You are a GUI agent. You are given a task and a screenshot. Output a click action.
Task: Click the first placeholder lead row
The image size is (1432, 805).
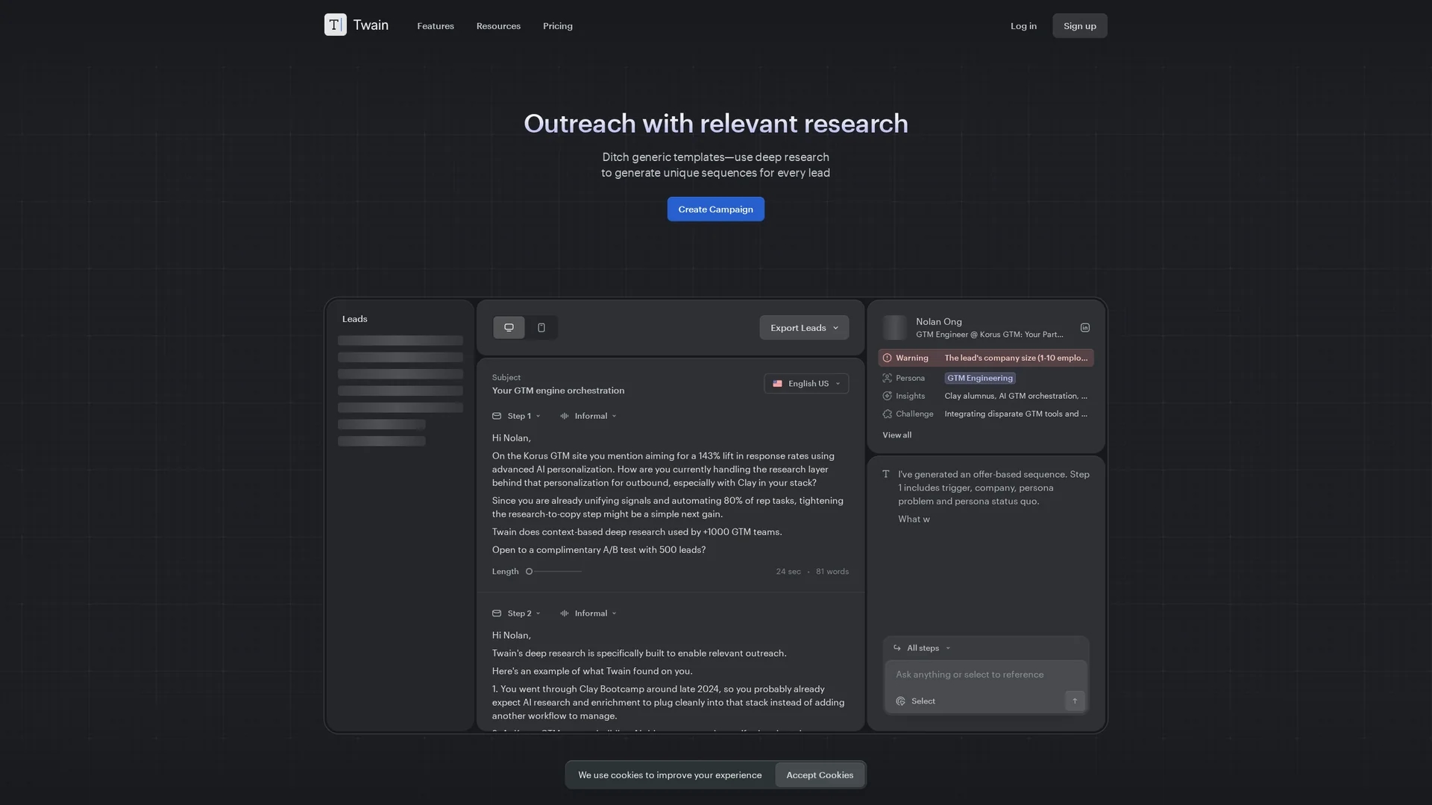401,341
